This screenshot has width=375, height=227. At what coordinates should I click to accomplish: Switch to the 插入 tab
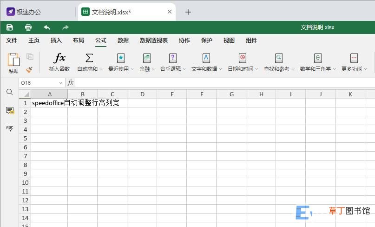click(x=56, y=40)
